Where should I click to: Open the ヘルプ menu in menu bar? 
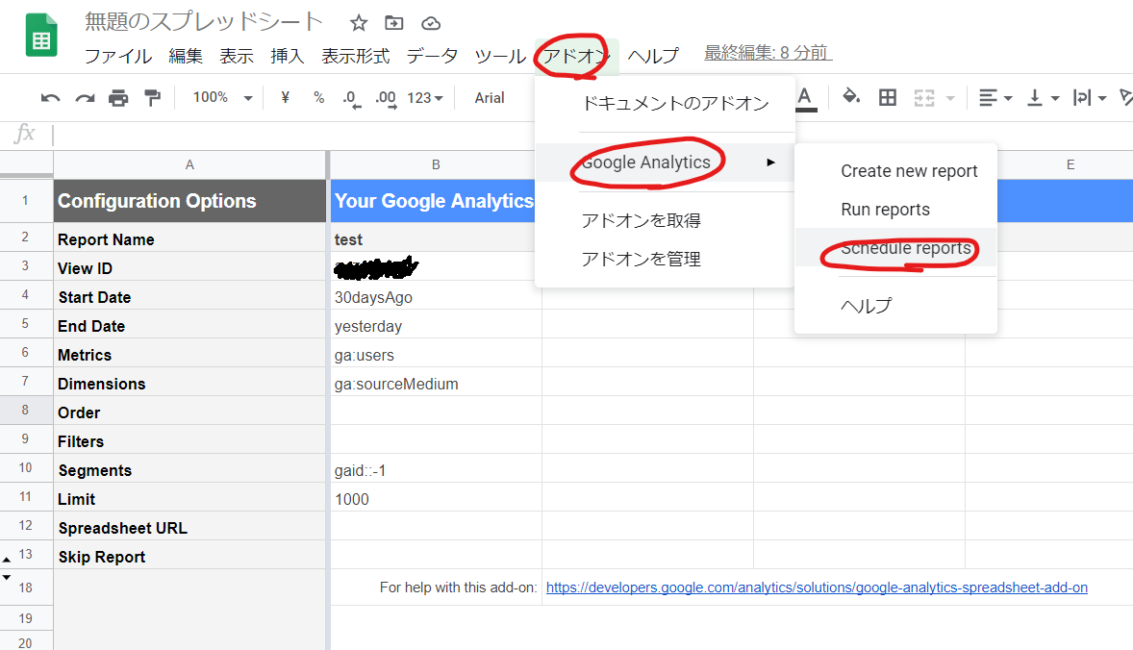point(653,57)
